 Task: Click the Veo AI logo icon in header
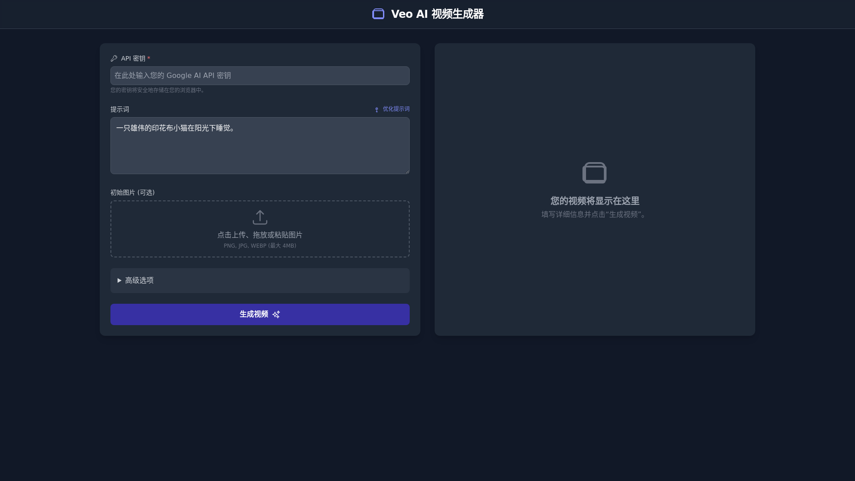point(378,14)
